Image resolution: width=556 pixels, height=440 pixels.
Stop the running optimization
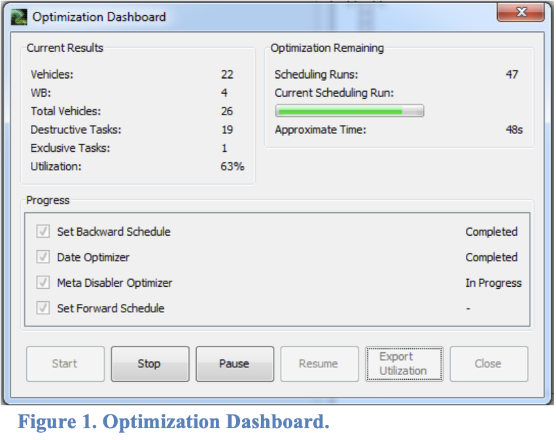[150, 363]
